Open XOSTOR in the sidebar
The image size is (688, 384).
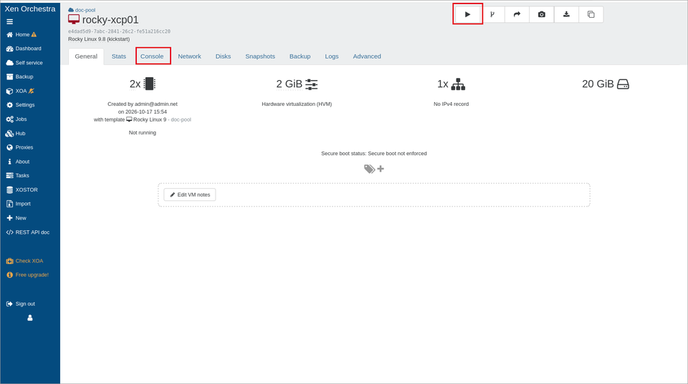click(22, 189)
